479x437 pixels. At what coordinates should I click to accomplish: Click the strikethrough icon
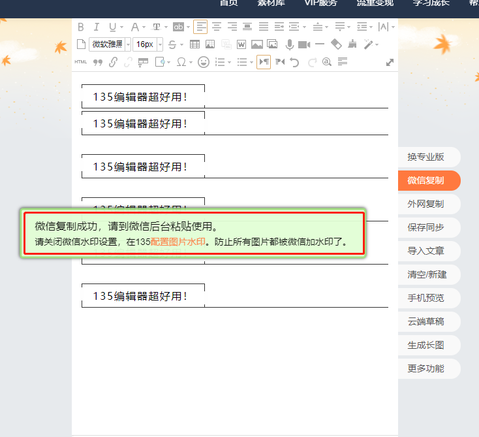tap(172, 44)
